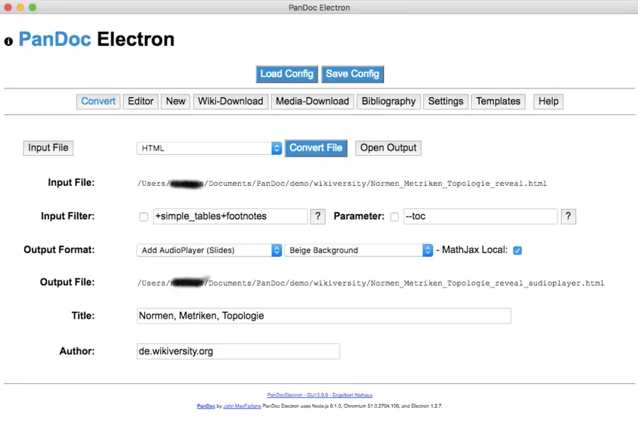Image resolution: width=638 pixels, height=437 pixels.
Task: Open the Beige Background theme dropdown
Action: [358, 250]
